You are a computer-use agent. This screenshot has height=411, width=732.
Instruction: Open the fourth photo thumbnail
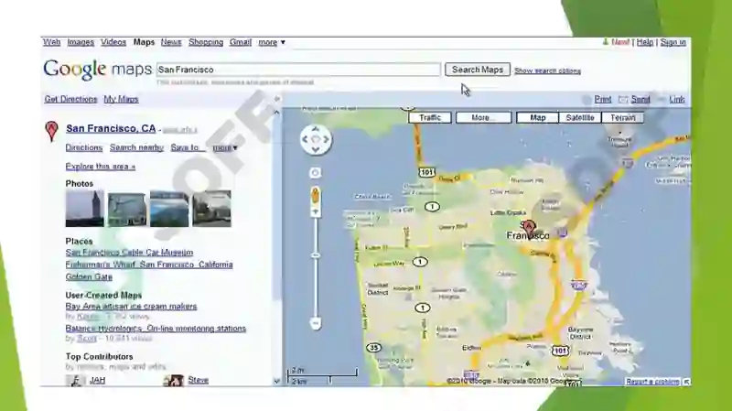click(212, 209)
